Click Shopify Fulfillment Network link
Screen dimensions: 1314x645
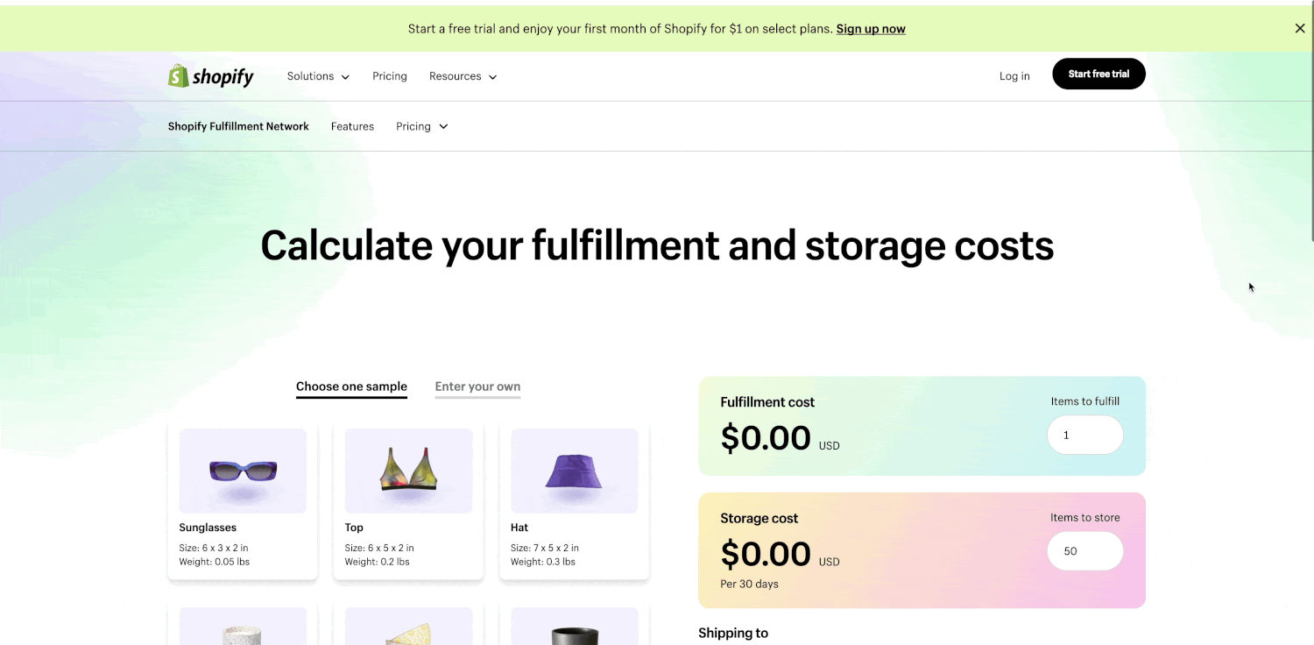tap(238, 126)
